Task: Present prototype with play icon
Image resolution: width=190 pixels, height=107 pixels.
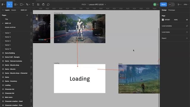Action: click(x=179, y=4)
